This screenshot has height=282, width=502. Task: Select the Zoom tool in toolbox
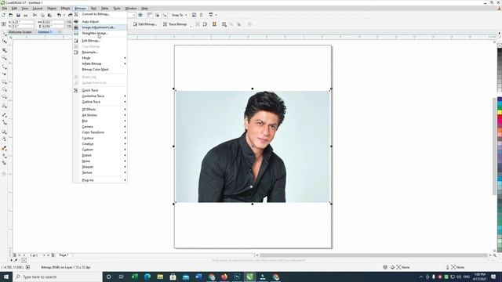click(x=4, y=58)
